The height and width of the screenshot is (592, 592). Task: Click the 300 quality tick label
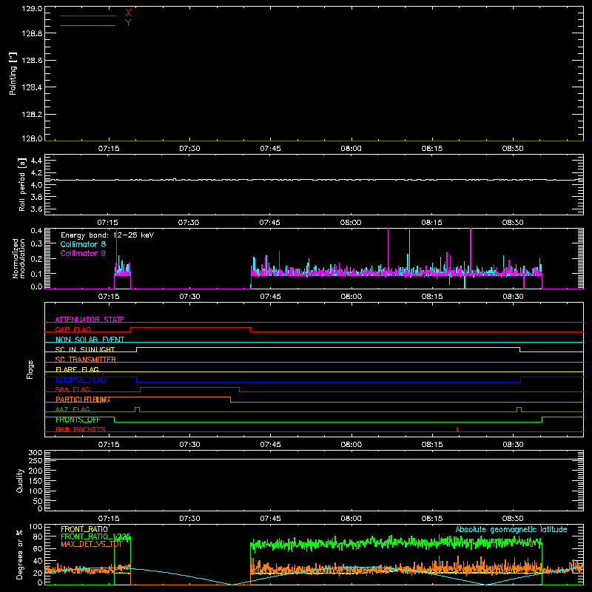point(36,453)
